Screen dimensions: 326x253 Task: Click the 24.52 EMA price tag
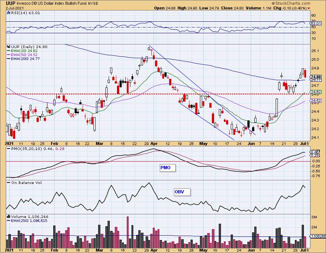tap(316, 101)
